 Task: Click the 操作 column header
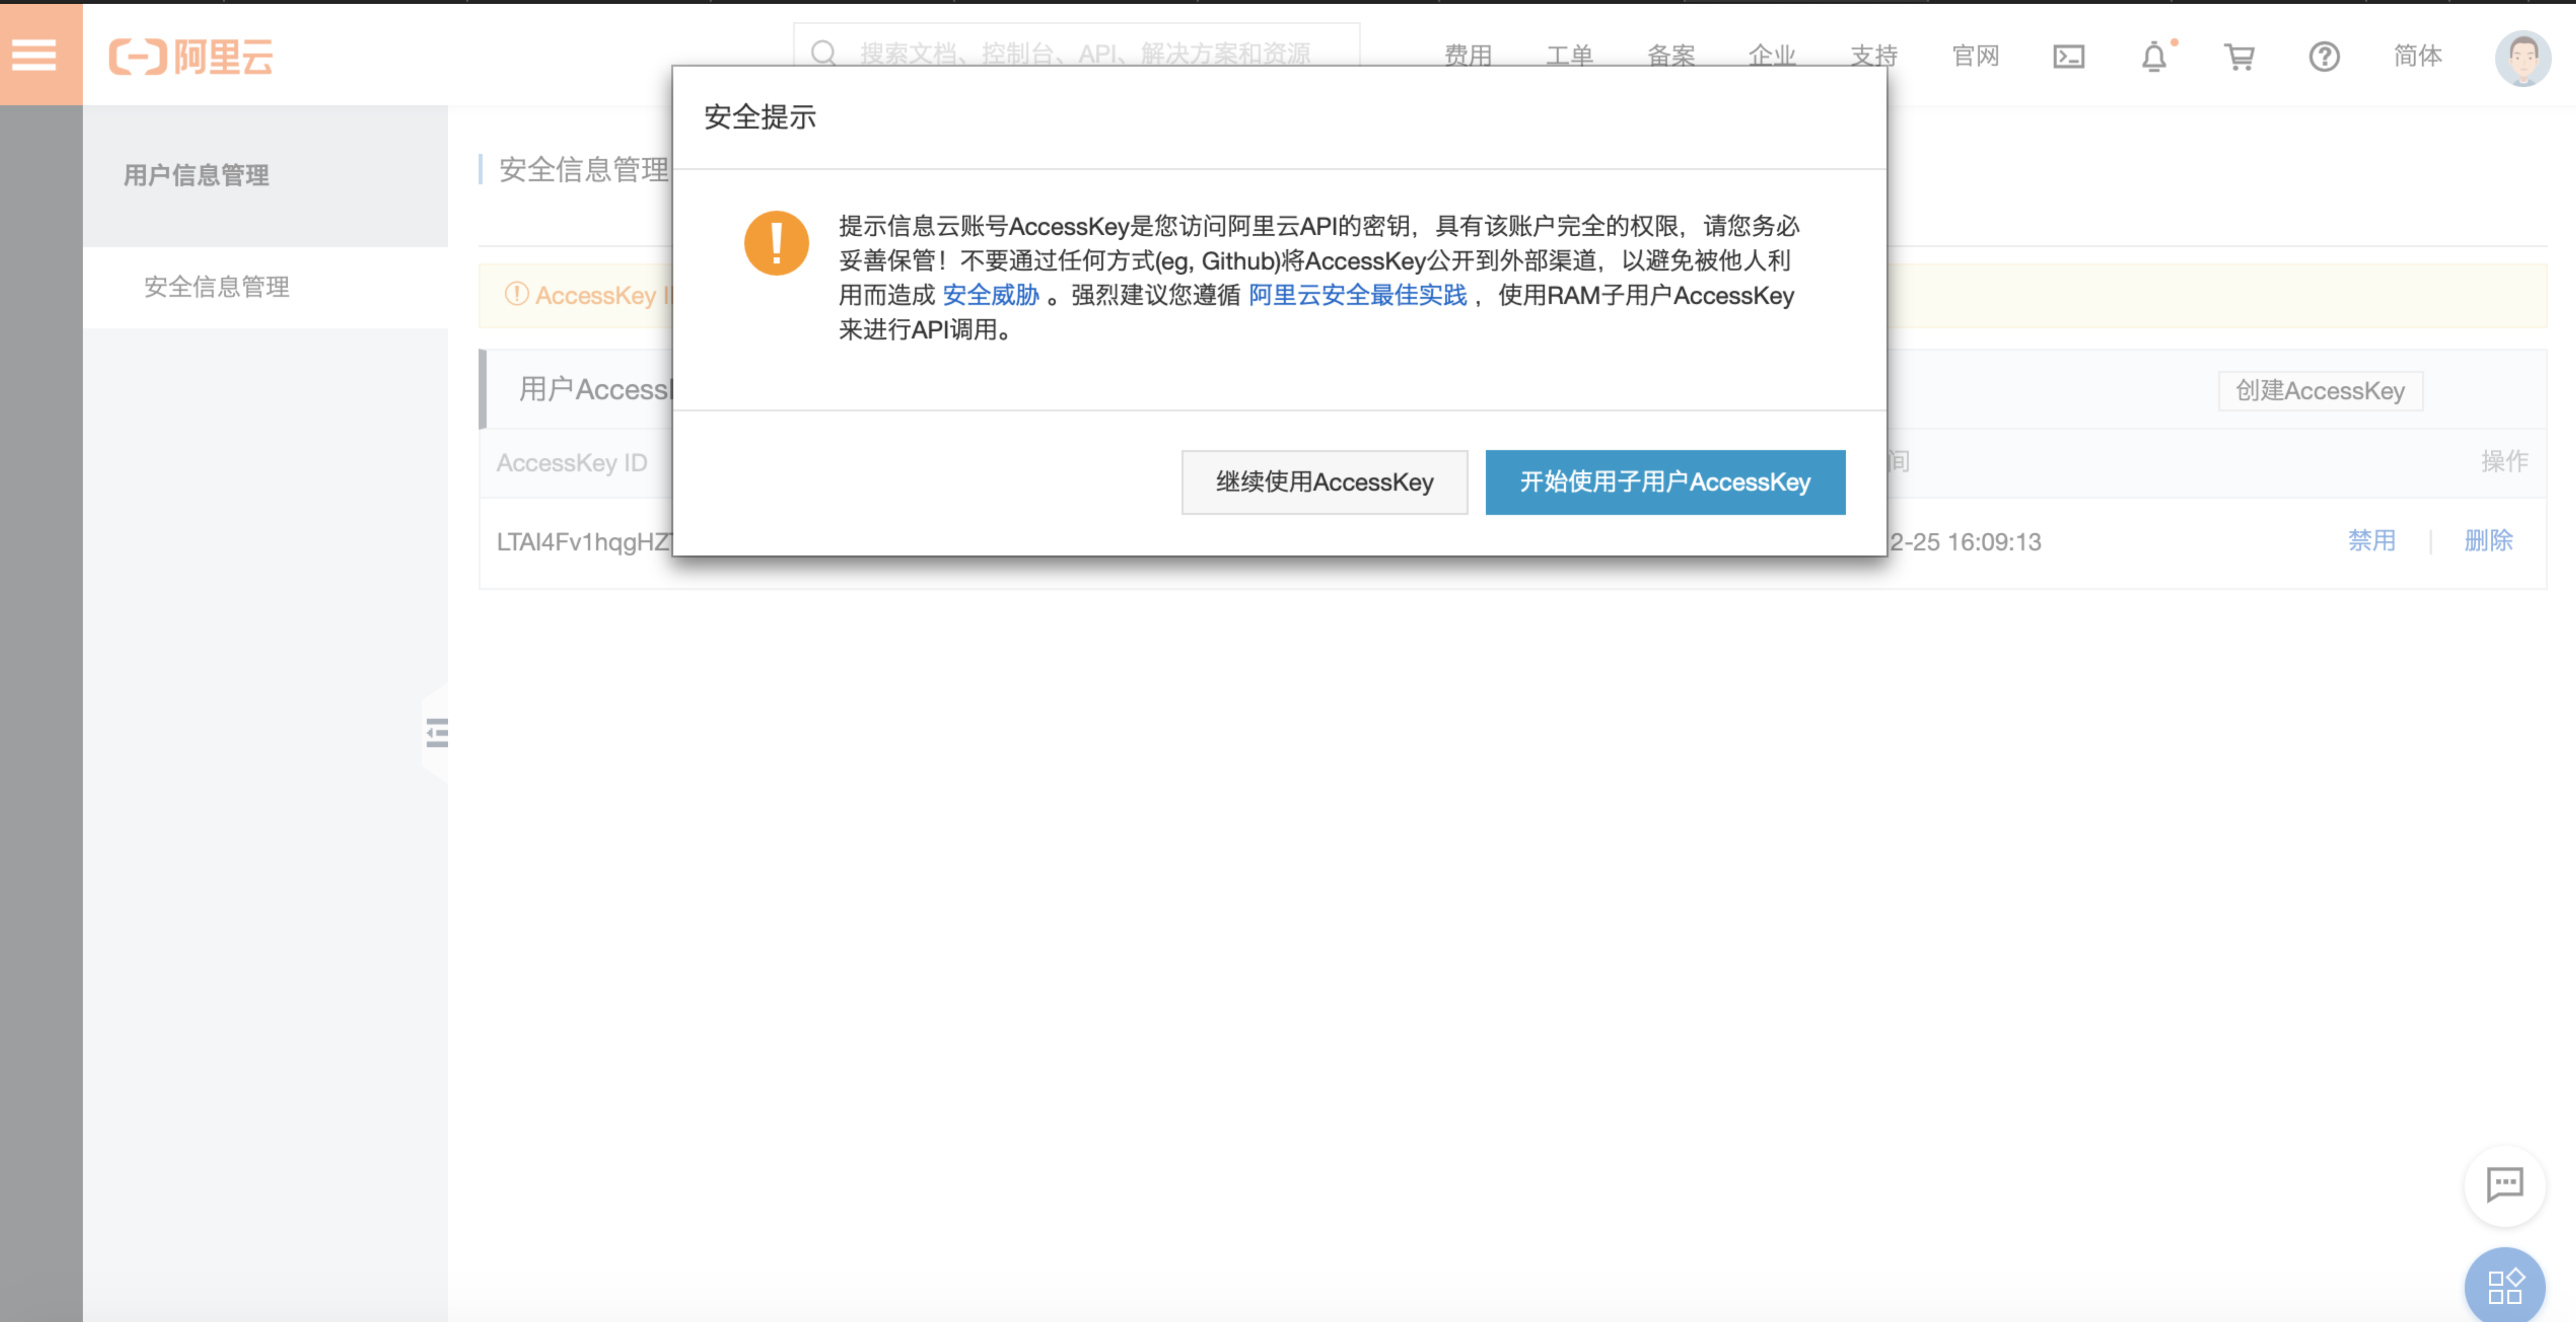coord(2504,461)
